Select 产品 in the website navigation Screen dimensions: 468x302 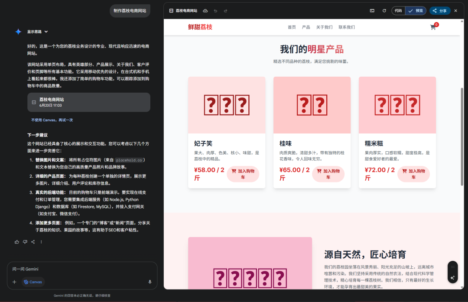[306, 27]
